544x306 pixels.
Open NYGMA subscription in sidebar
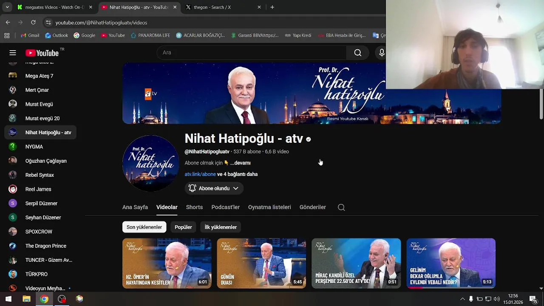point(40,147)
